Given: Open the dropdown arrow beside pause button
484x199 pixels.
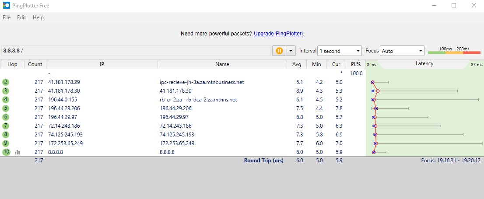Looking at the screenshot, I should tap(291, 51).
